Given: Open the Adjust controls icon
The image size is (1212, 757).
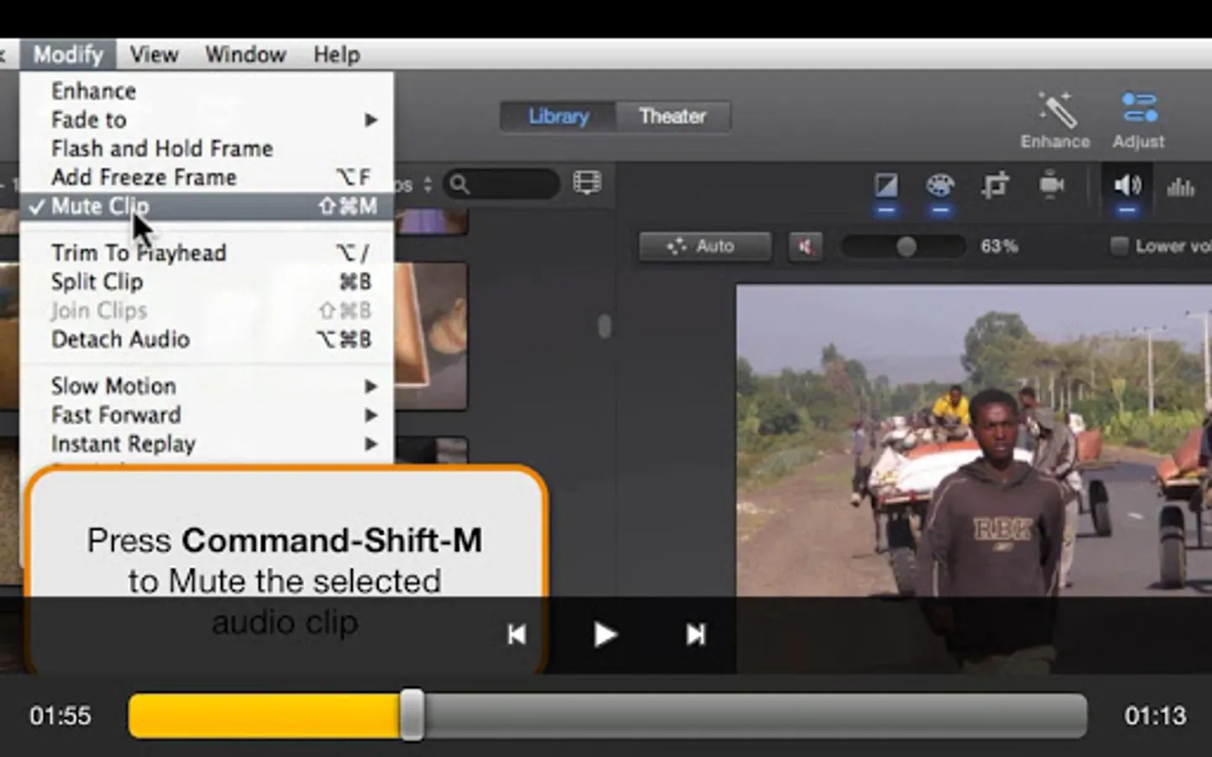Looking at the screenshot, I should (x=1140, y=109).
